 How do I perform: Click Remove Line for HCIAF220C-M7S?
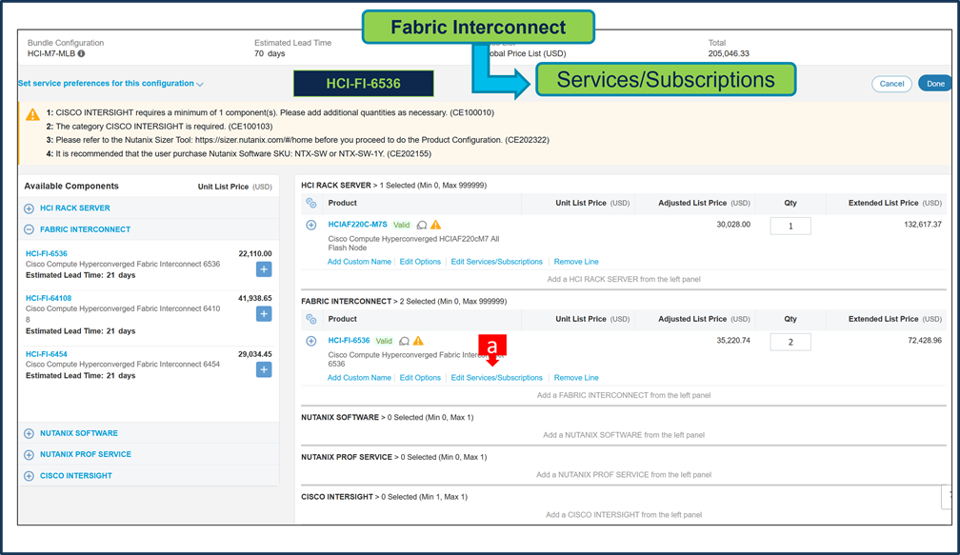point(576,262)
